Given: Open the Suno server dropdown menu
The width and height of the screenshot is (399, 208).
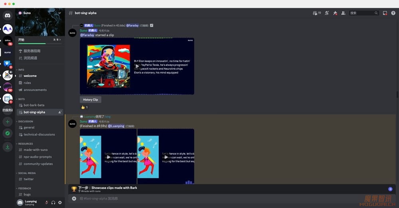Looking at the screenshot, I should pyautogui.click(x=59, y=13).
